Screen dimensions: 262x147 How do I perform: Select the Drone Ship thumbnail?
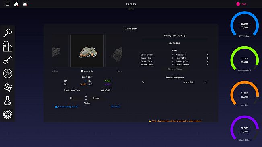pyautogui.click(x=87, y=51)
